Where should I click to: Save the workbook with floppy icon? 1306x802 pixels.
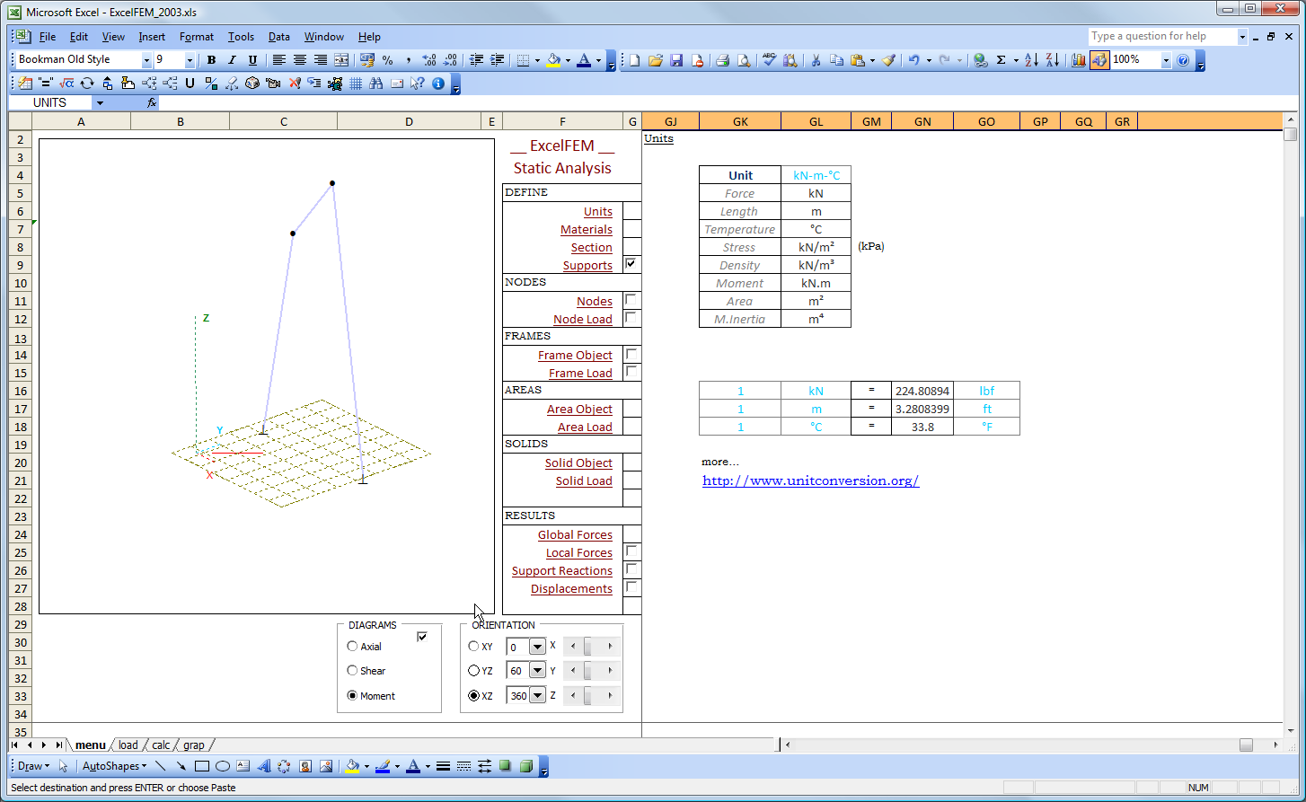(x=676, y=60)
